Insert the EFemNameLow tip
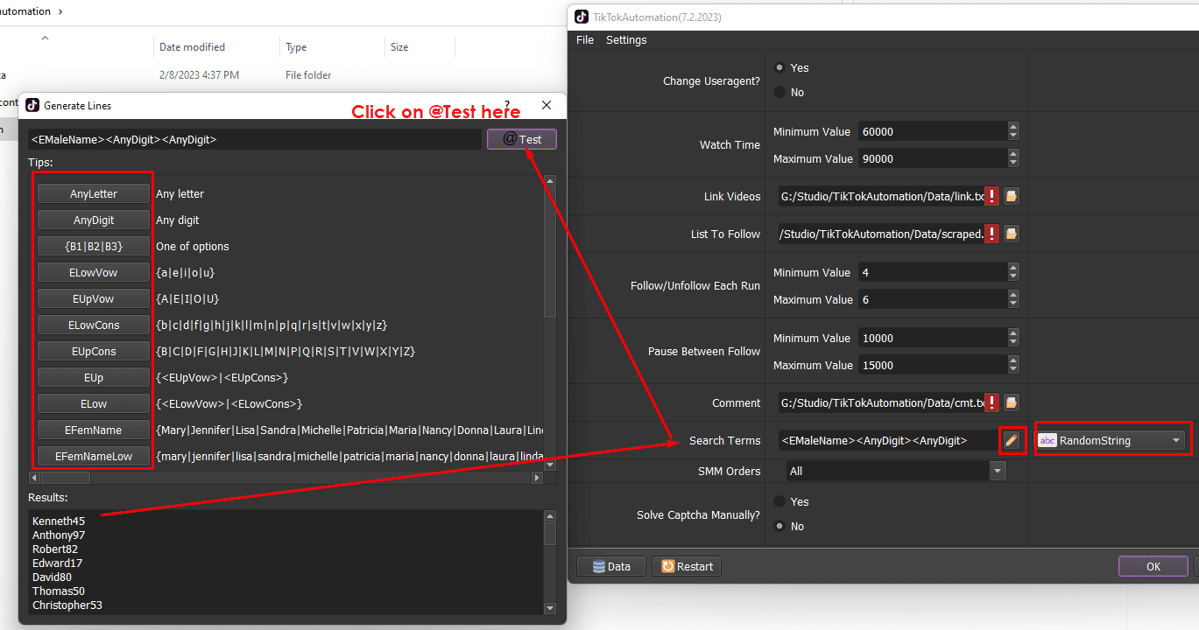 point(94,457)
